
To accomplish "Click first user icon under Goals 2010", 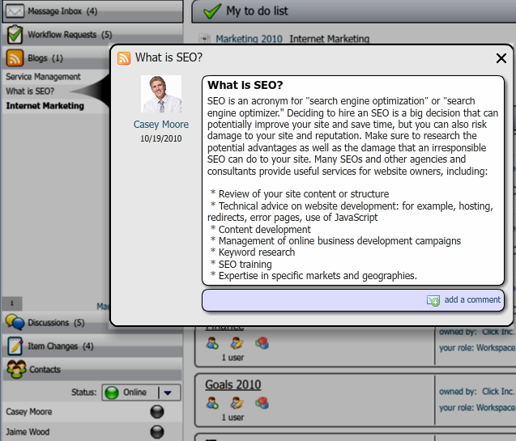I will coord(212,402).
